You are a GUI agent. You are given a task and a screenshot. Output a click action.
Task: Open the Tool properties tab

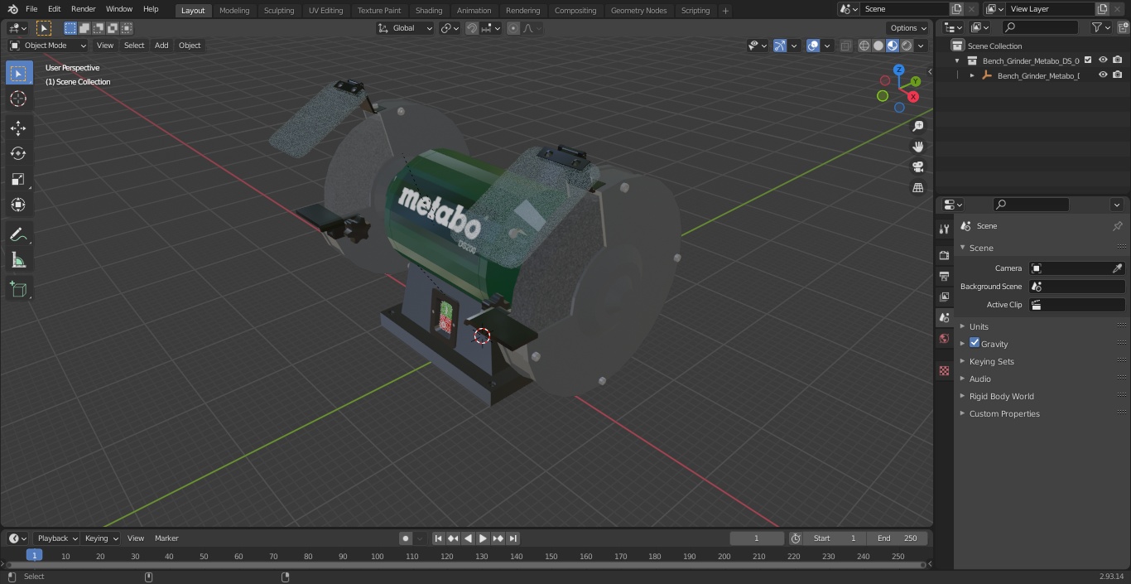pyautogui.click(x=944, y=229)
